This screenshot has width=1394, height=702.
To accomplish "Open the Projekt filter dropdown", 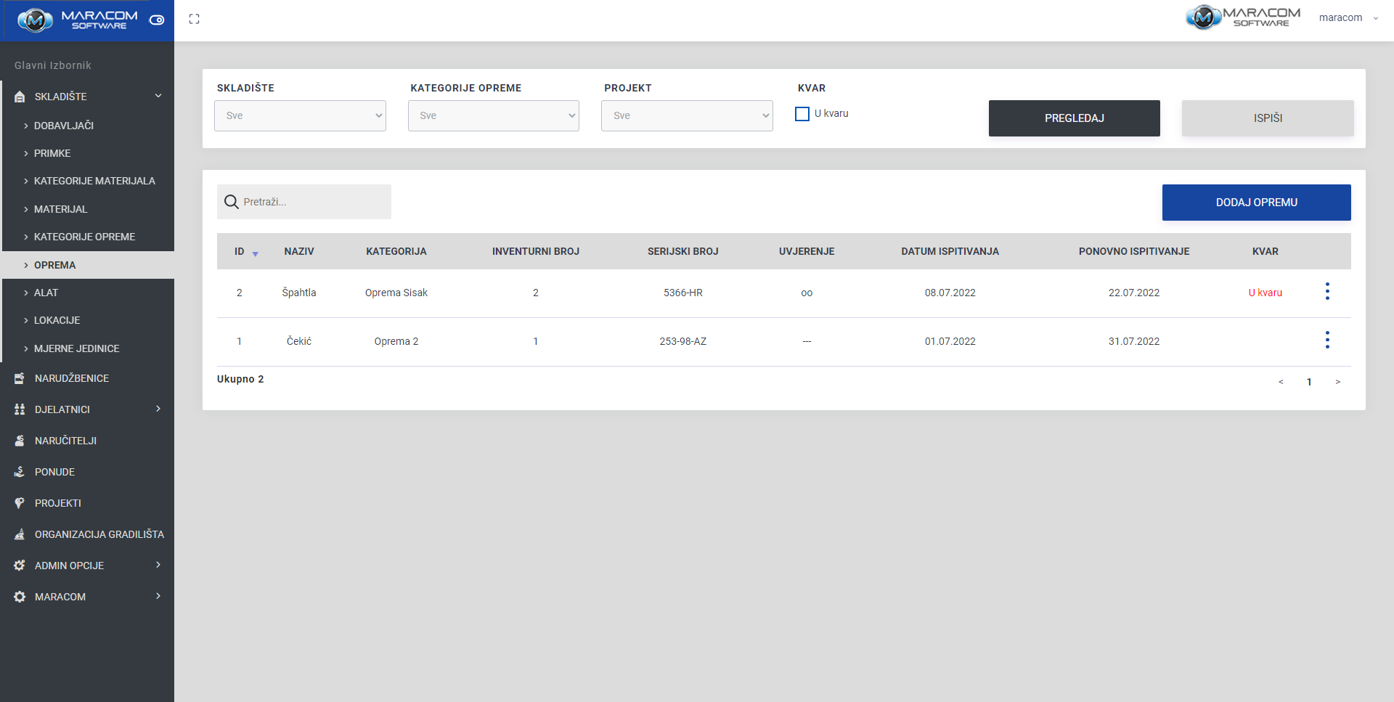I will [687, 116].
